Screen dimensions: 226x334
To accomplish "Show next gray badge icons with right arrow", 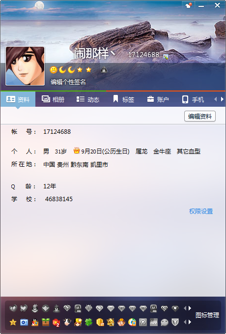I will [190, 308].
